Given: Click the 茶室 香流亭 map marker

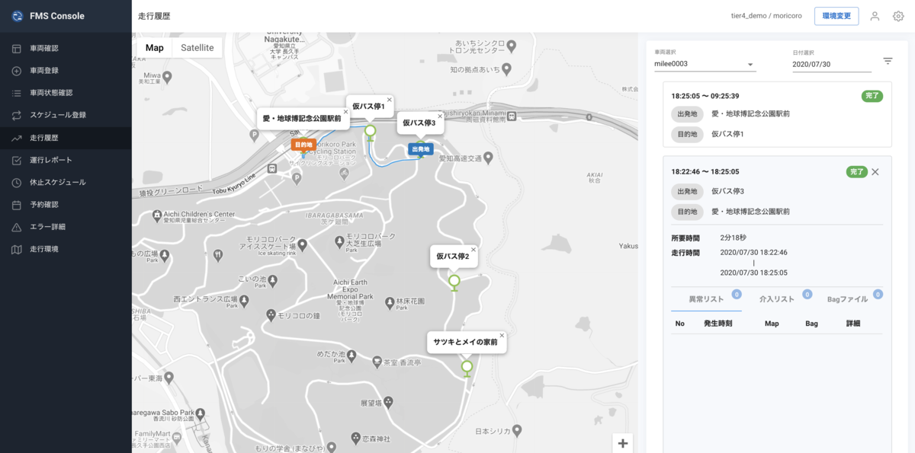Looking at the screenshot, I should 376,362.
